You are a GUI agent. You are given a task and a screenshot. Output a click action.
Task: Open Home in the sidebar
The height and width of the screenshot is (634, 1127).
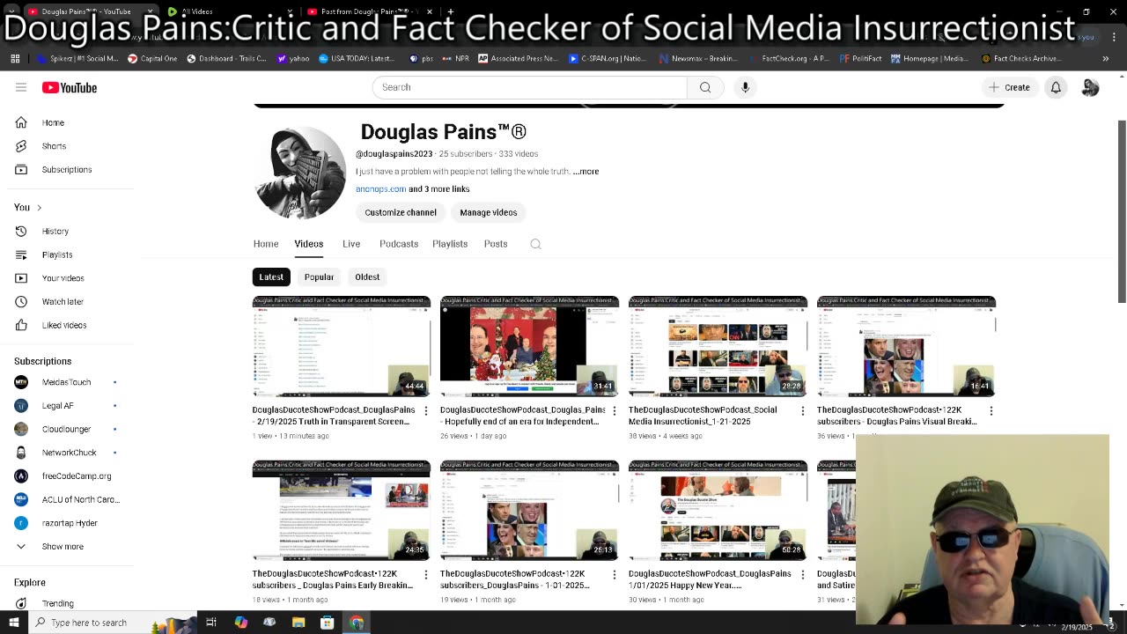69,122
